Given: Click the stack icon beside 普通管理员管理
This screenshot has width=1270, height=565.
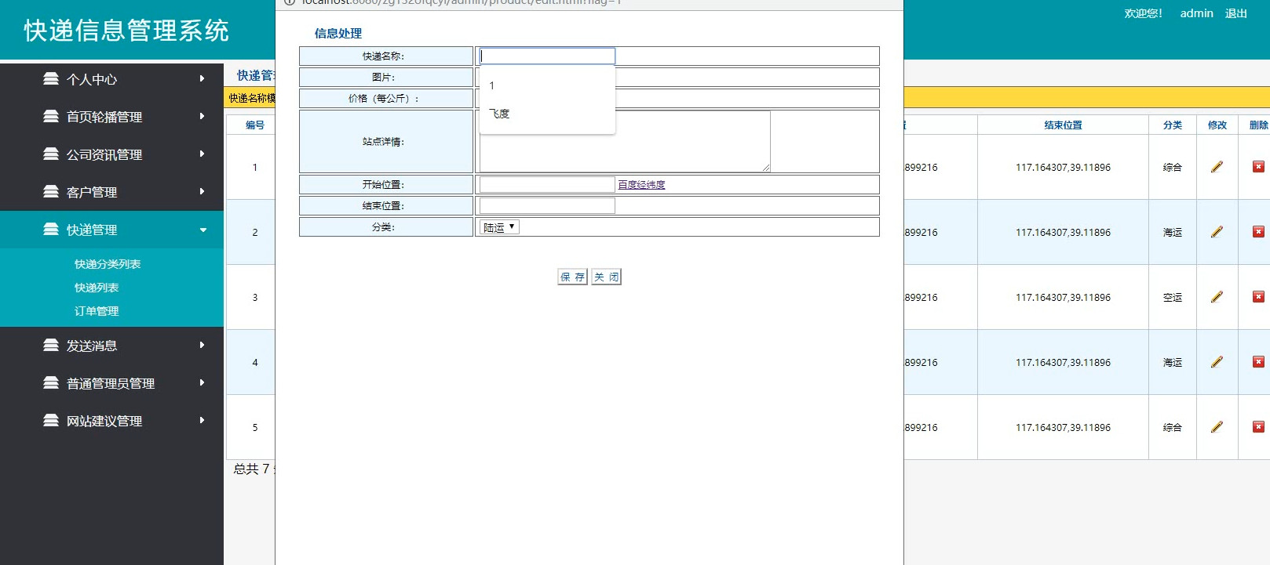Looking at the screenshot, I should tap(51, 382).
